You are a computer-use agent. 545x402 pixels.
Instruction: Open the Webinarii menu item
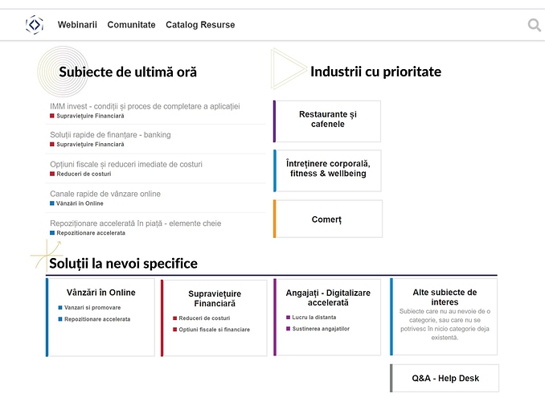tap(77, 25)
